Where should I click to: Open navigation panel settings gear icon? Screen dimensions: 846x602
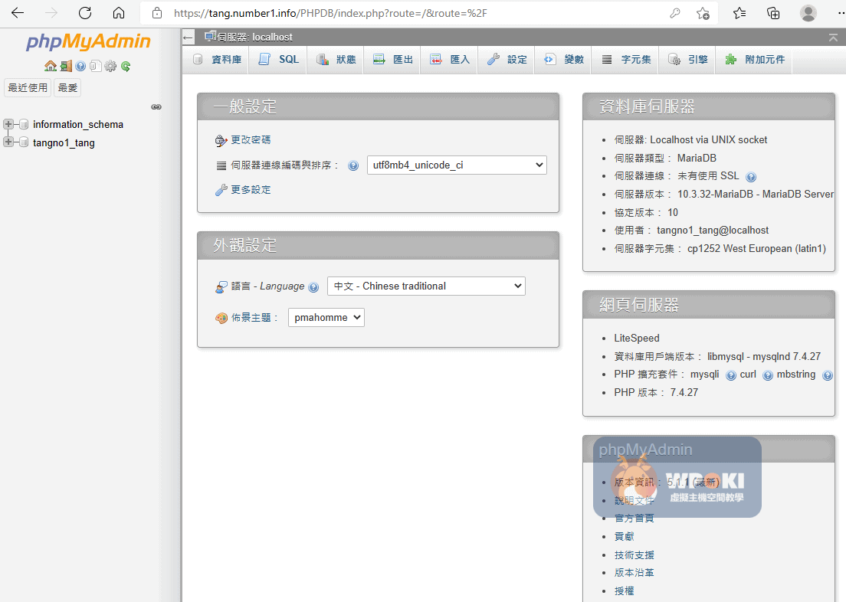(x=110, y=67)
